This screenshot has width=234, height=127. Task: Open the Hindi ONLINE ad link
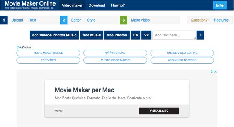coord(115,53)
